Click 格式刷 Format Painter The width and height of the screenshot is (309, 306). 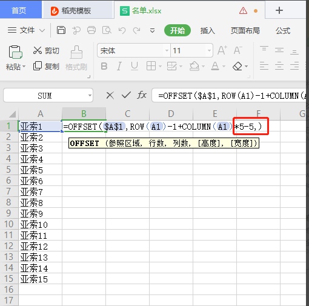pos(76,58)
